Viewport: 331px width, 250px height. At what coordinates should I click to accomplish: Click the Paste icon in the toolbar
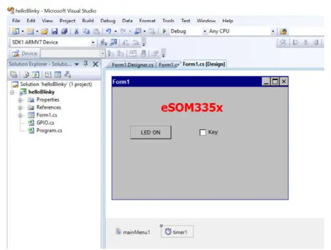click(x=96, y=31)
